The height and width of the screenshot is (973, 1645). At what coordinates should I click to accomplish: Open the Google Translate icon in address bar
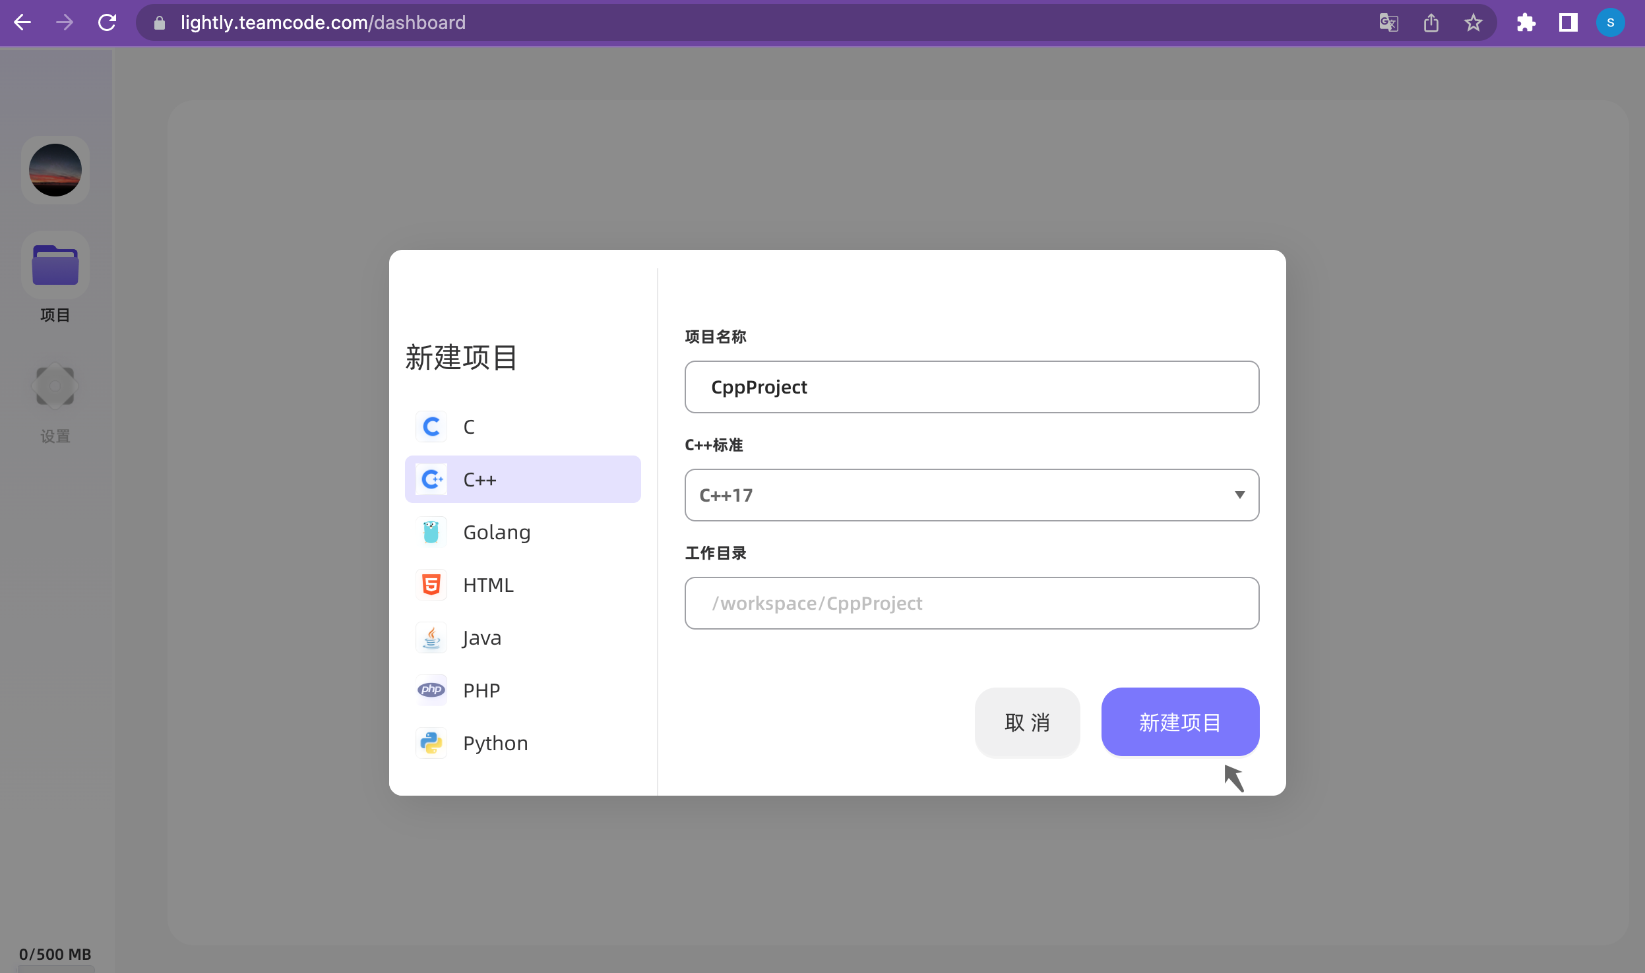[1388, 22]
